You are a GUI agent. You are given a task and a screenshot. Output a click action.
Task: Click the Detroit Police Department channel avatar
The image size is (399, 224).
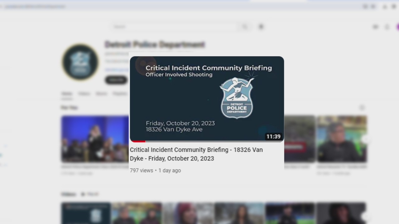[x=80, y=62]
